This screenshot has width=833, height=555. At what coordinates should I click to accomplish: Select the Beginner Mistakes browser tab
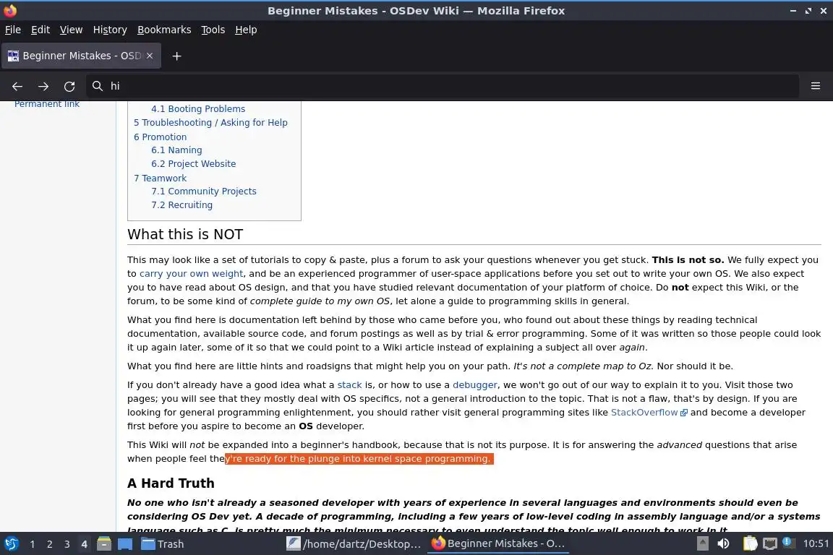(81, 56)
